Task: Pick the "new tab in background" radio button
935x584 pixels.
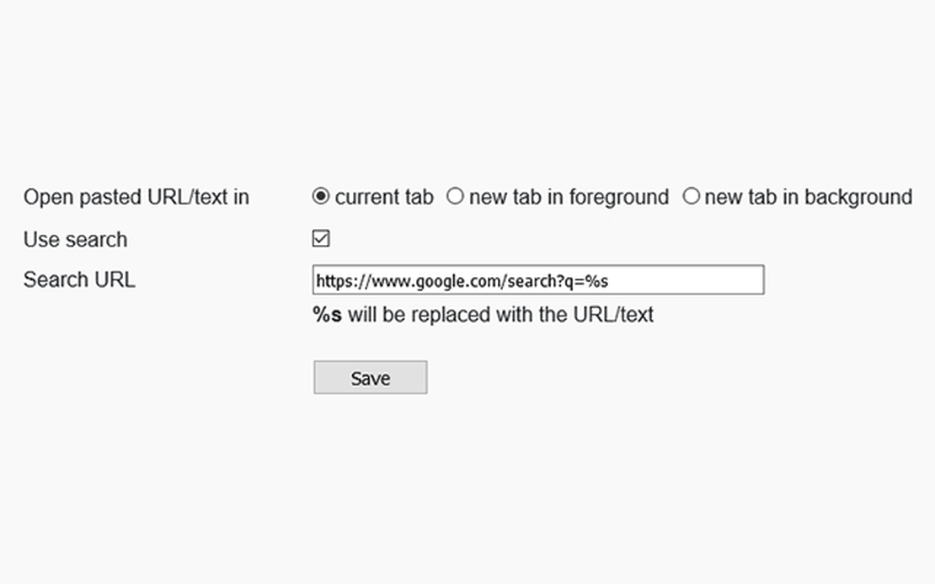Action: tap(691, 197)
